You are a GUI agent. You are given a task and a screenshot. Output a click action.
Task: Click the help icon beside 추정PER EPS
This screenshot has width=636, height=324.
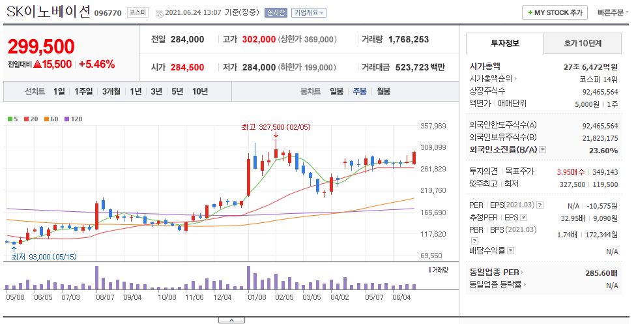tap(524, 218)
